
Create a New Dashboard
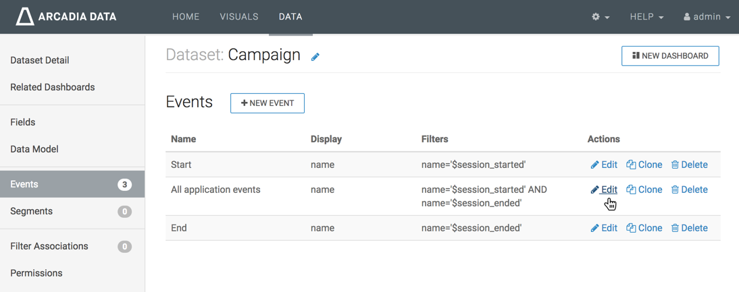670,56
